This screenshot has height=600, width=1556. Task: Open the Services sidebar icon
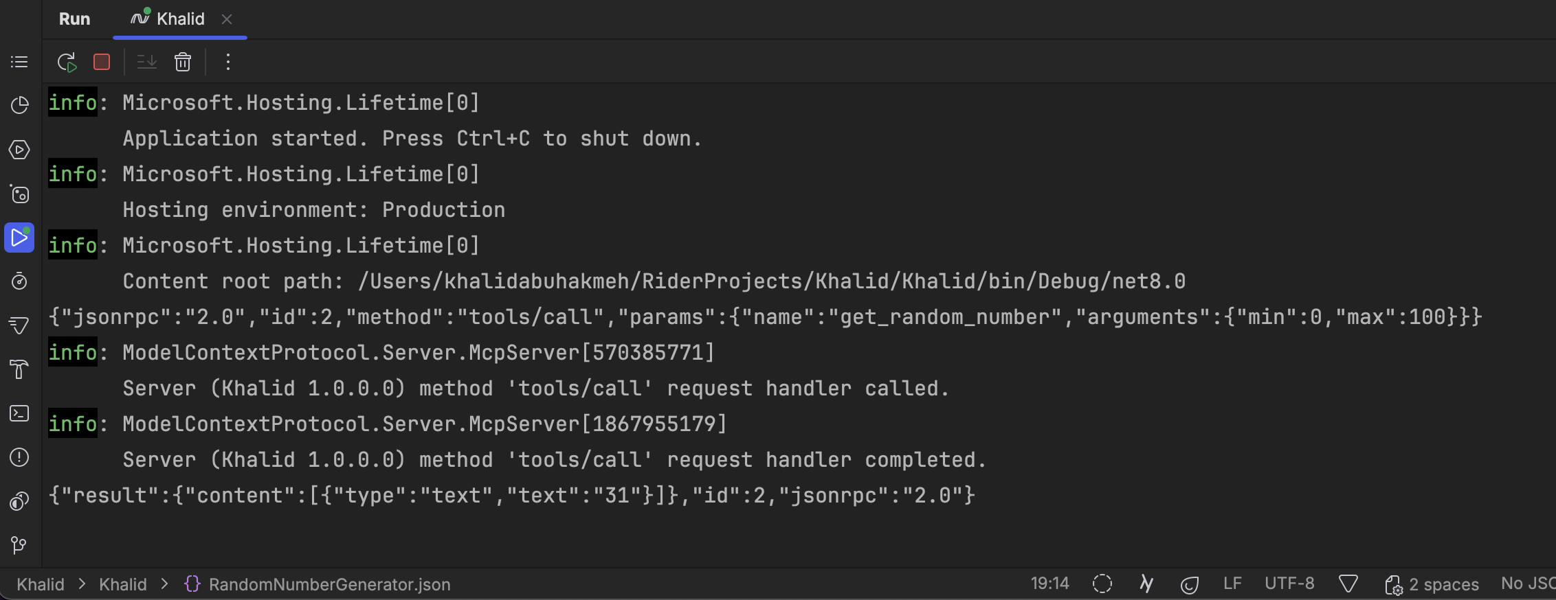click(19, 150)
